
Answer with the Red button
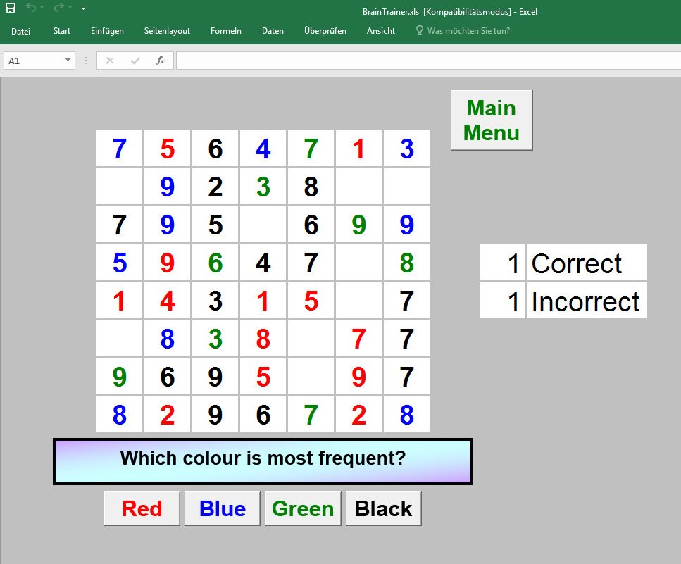click(142, 508)
